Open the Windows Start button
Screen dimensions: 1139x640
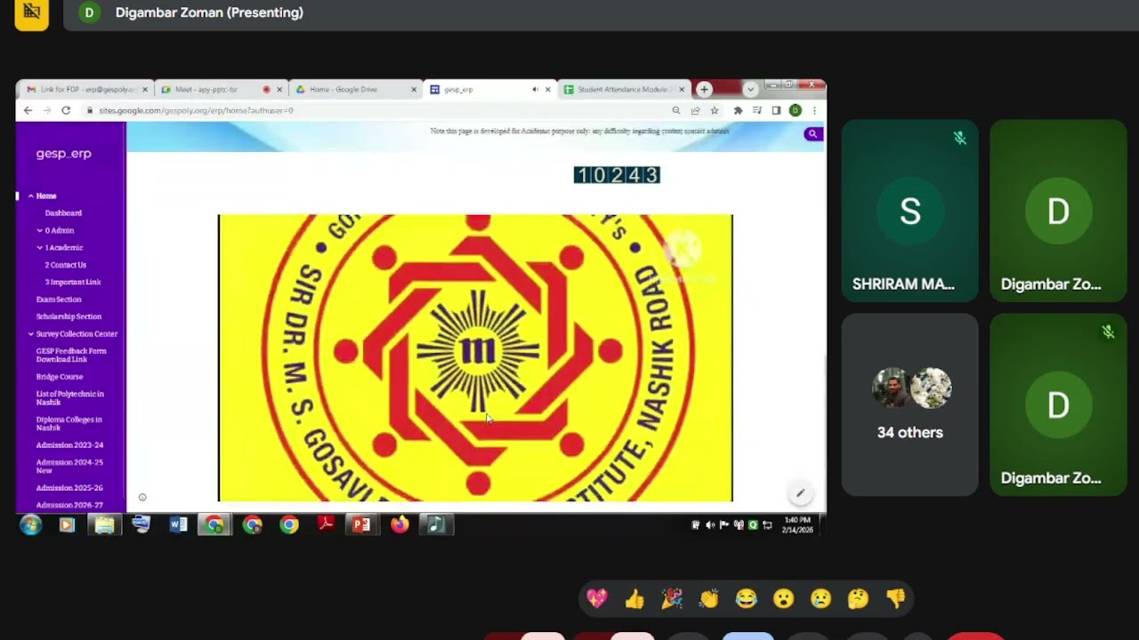31,524
